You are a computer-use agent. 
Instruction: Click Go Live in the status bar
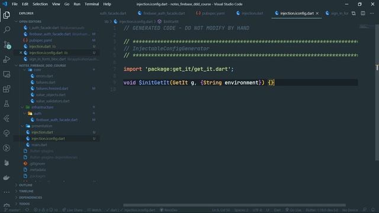pyautogui.click(x=293, y=210)
